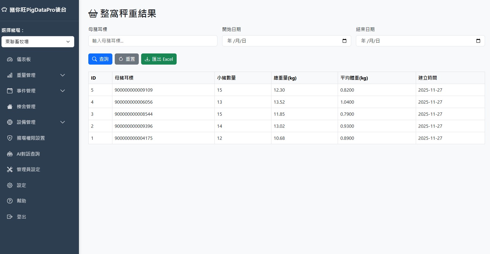Export results with the 匯出 Excel button
Viewport: 490px width, 254px height.
[x=159, y=59]
